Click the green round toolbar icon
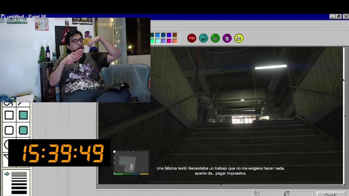 coord(215,38)
